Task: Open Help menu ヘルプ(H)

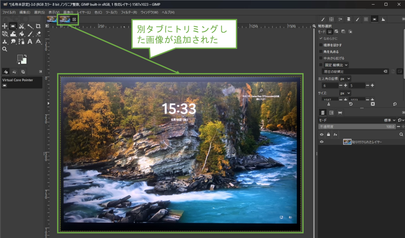Action: 168,12
